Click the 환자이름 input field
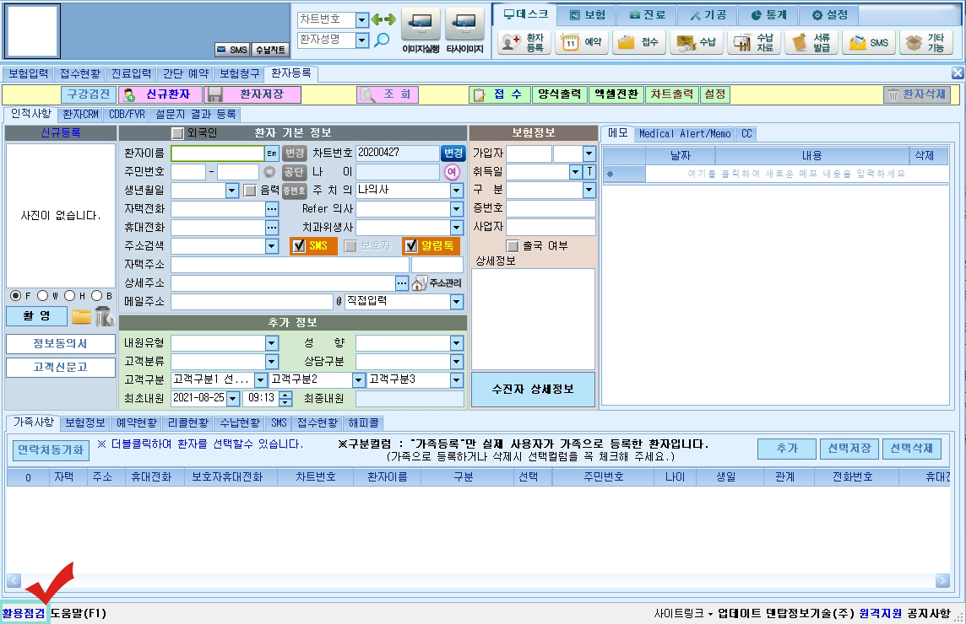The image size is (966, 624). click(218, 153)
